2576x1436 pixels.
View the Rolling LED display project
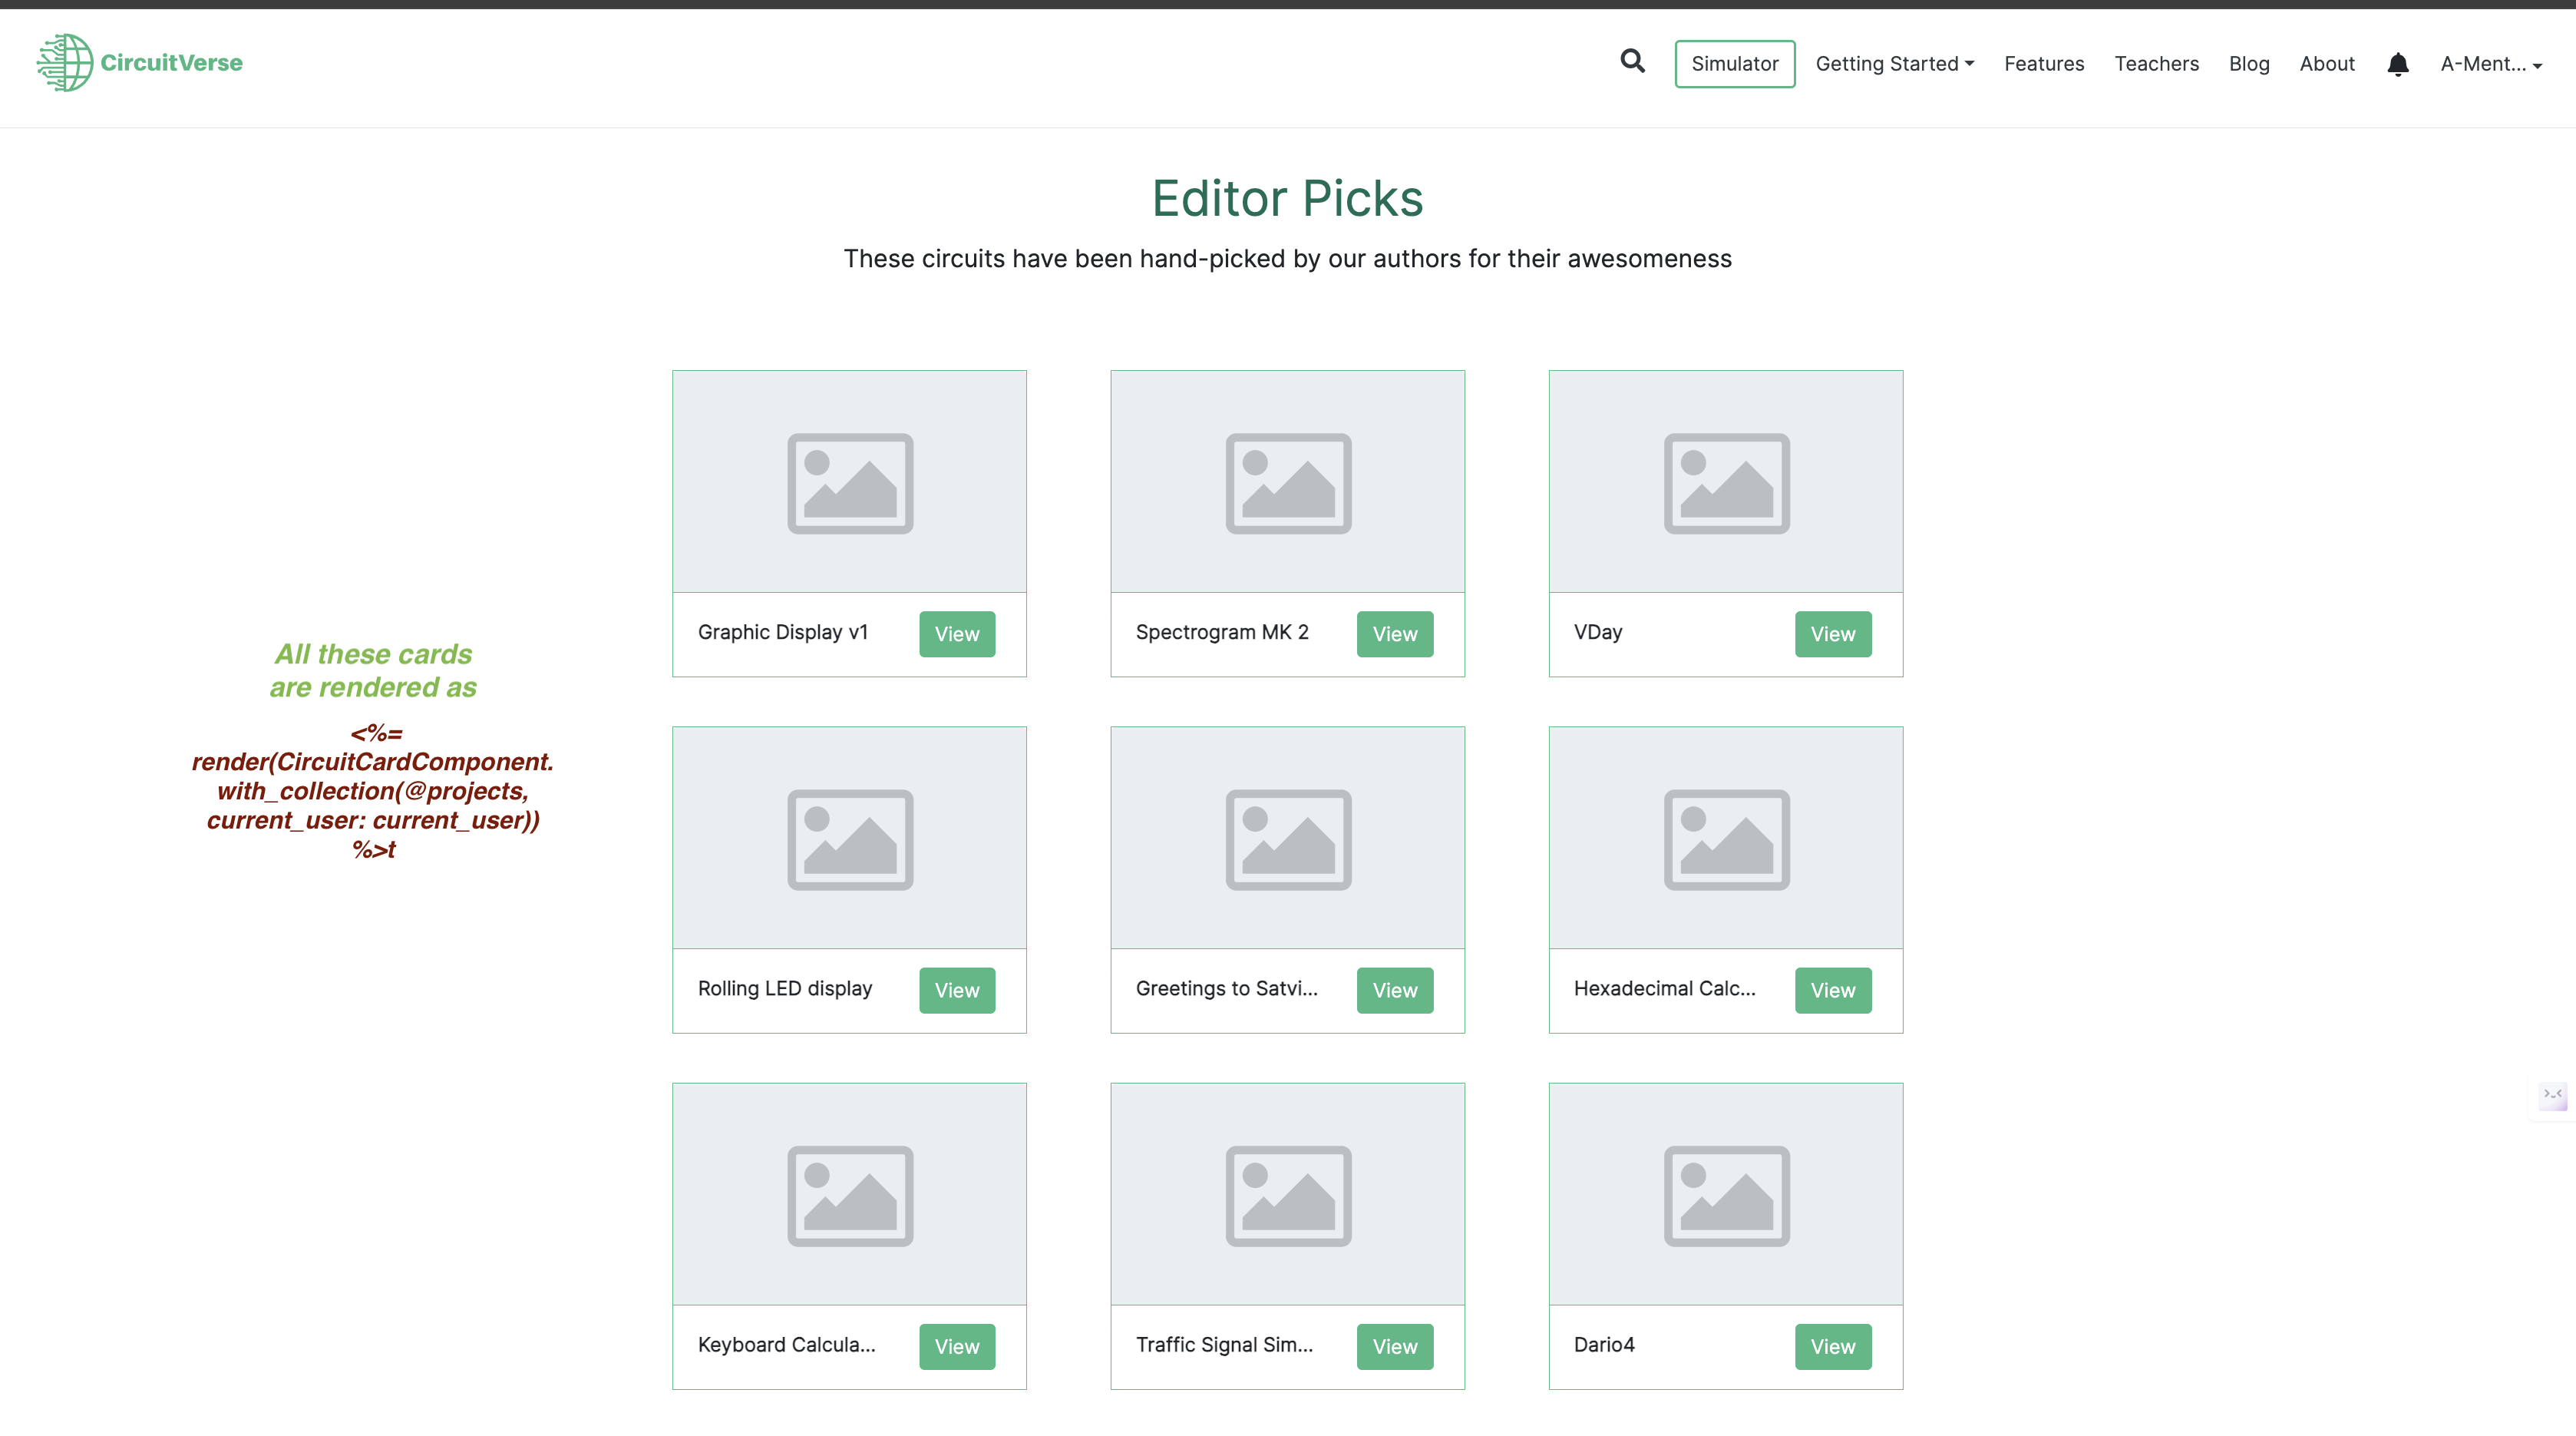[x=956, y=990]
